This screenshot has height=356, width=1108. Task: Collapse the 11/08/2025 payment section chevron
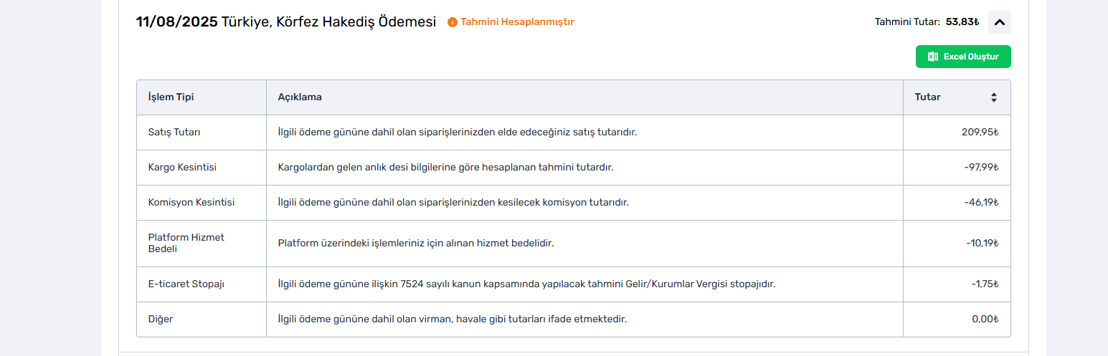click(x=999, y=22)
